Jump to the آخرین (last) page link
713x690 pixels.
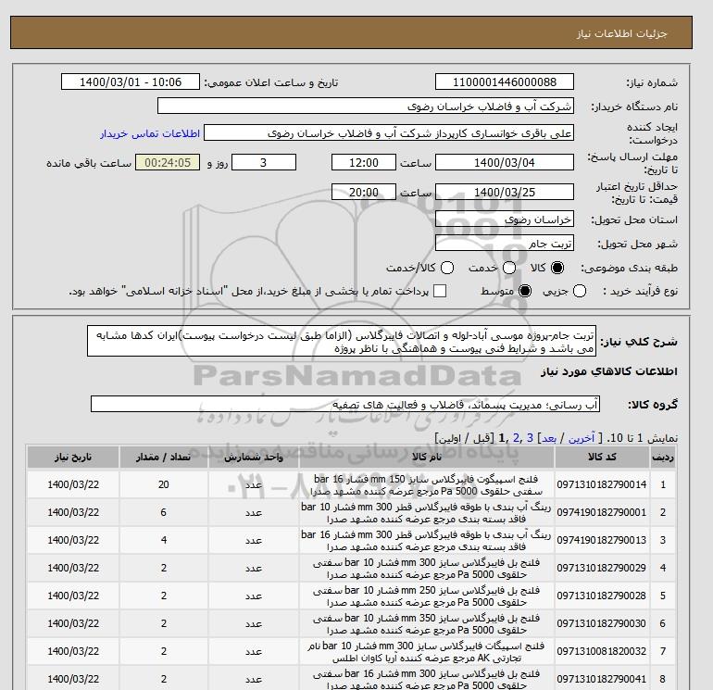[582, 438]
